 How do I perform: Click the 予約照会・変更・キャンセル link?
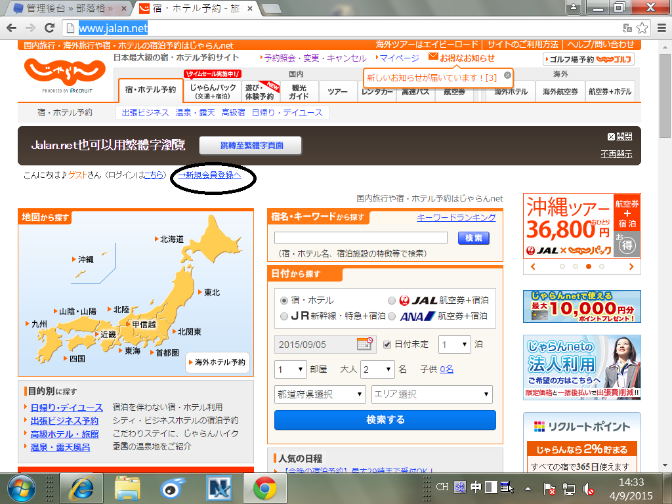click(x=315, y=58)
